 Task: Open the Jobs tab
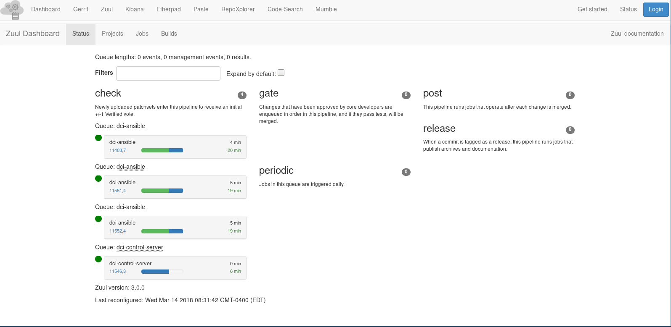[x=142, y=34]
